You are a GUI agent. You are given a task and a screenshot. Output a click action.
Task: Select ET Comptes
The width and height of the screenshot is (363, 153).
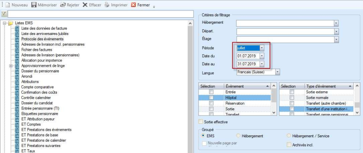coord(31,124)
